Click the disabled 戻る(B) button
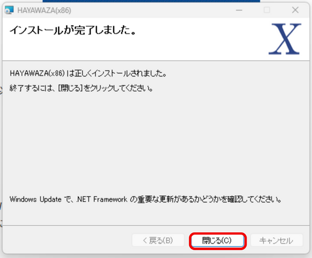312x258 pixels. (158, 240)
